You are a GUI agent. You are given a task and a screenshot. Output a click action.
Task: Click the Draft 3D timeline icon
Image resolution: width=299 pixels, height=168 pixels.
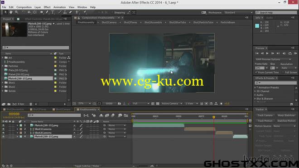[x=94, y=115]
